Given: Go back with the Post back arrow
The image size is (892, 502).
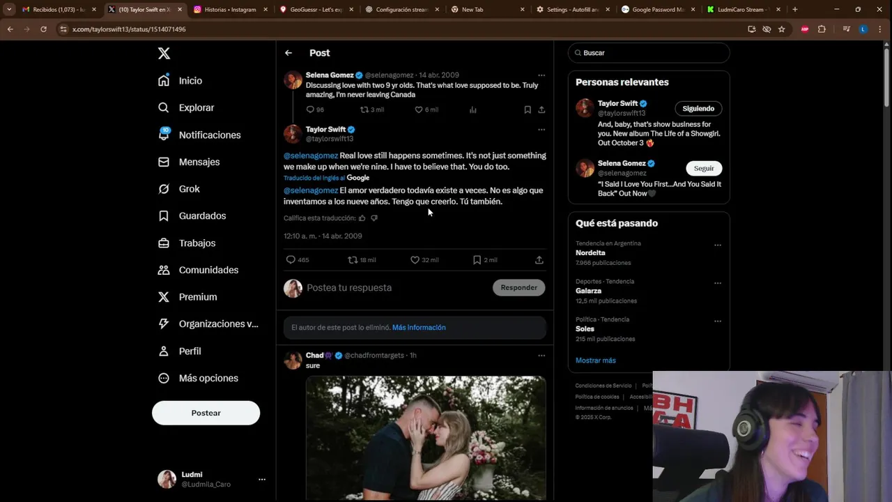Looking at the screenshot, I should [289, 53].
